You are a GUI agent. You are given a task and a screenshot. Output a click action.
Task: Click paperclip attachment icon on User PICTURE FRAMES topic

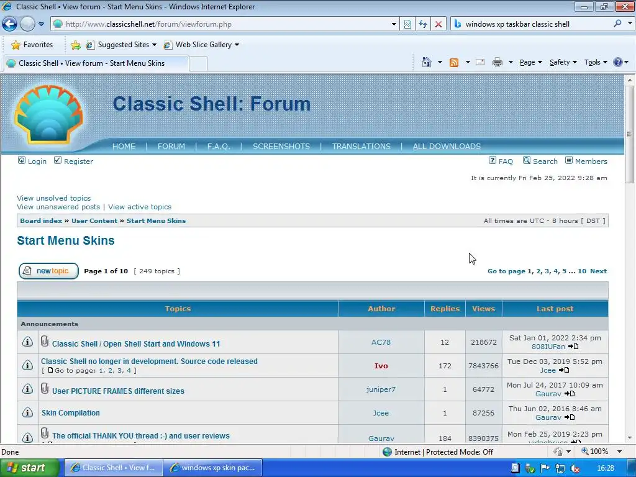(45, 389)
